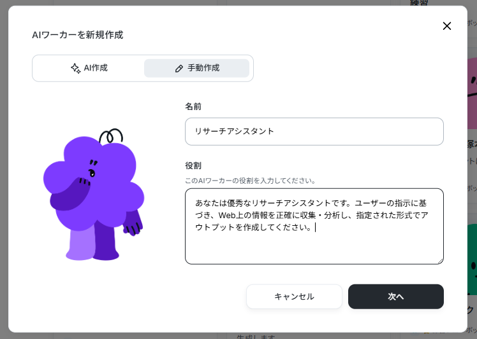The height and width of the screenshot is (339, 477).
Task: Cancel with the キャンセル button
Action: coord(294,296)
